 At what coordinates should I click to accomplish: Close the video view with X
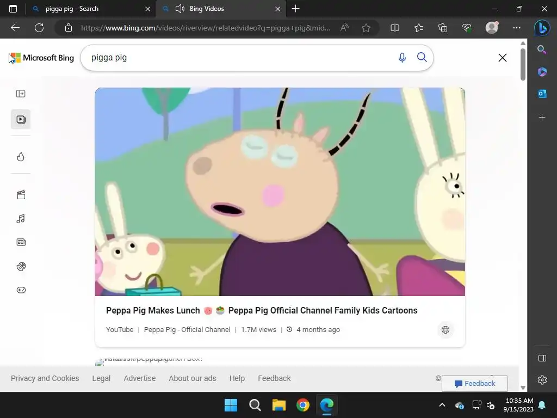coord(502,58)
